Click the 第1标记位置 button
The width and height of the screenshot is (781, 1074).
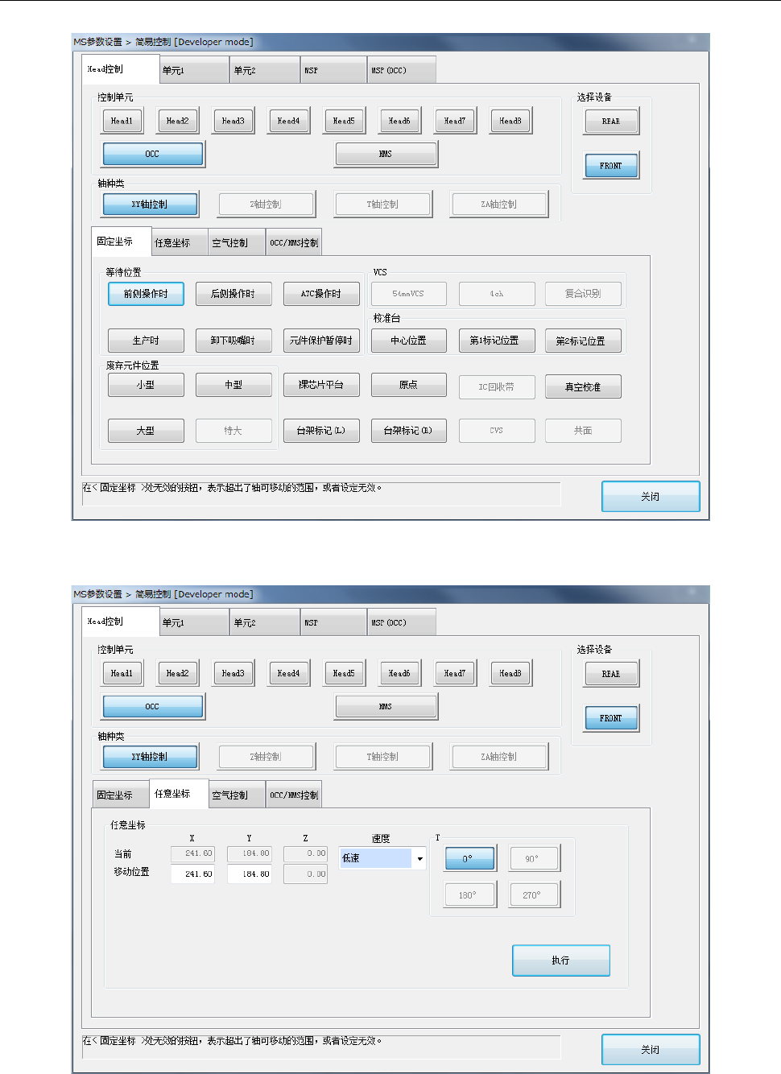[x=497, y=341]
